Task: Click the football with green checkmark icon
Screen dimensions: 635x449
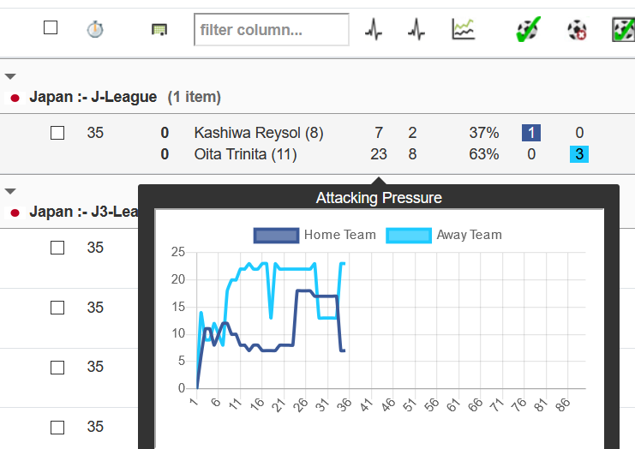Action: coord(527,30)
